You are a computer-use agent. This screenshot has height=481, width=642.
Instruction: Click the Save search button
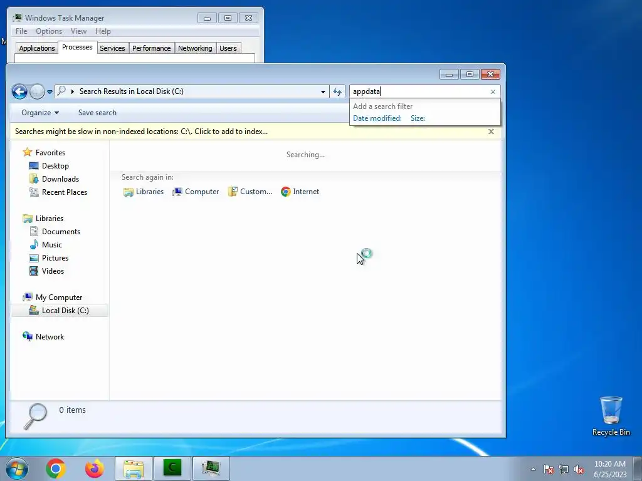[x=97, y=113]
